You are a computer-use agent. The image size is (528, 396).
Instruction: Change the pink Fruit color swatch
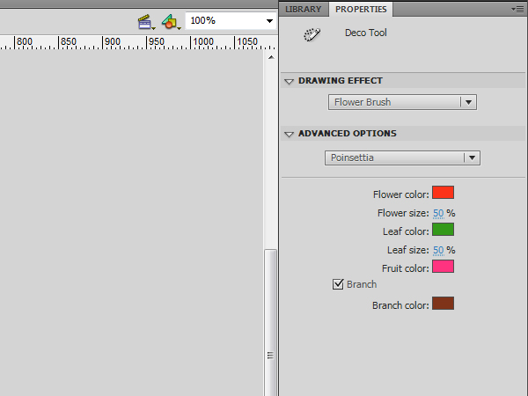tap(443, 266)
